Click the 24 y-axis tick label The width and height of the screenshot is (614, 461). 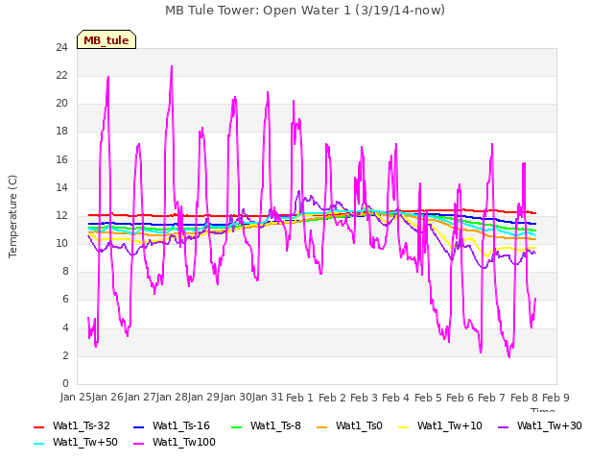tap(61, 48)
